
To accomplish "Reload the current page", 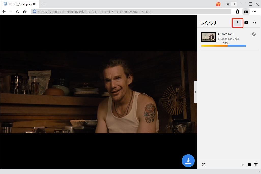I will [x=18, y=11].
